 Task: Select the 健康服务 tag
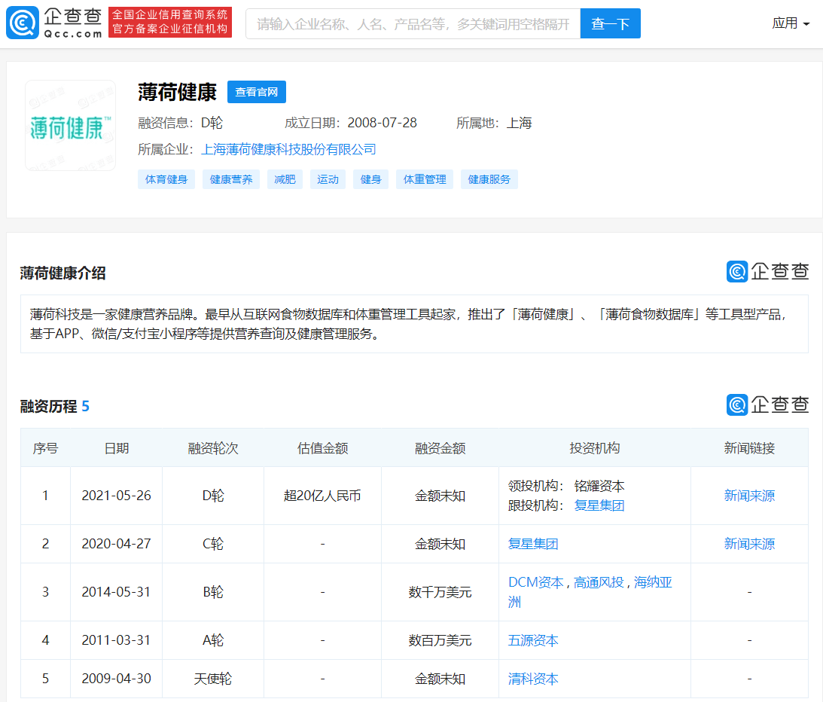click(489, 179)
